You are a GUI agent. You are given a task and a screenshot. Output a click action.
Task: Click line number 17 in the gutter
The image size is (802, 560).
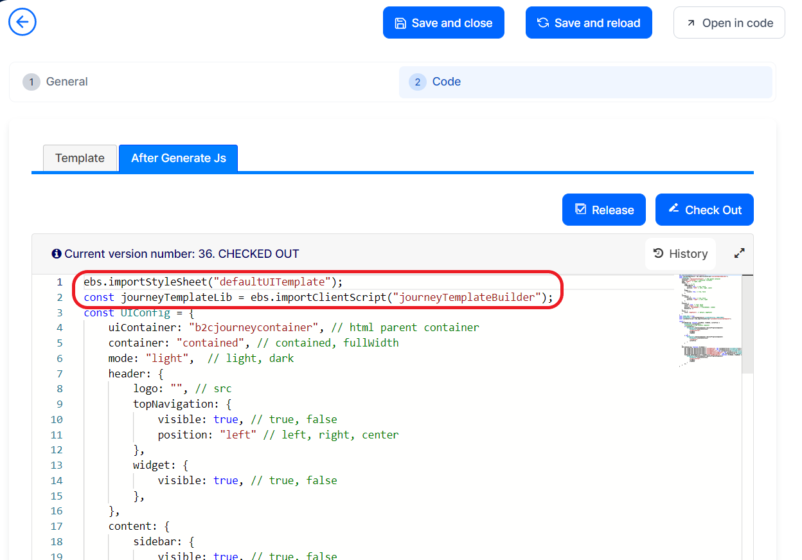[x=57, y=526]
